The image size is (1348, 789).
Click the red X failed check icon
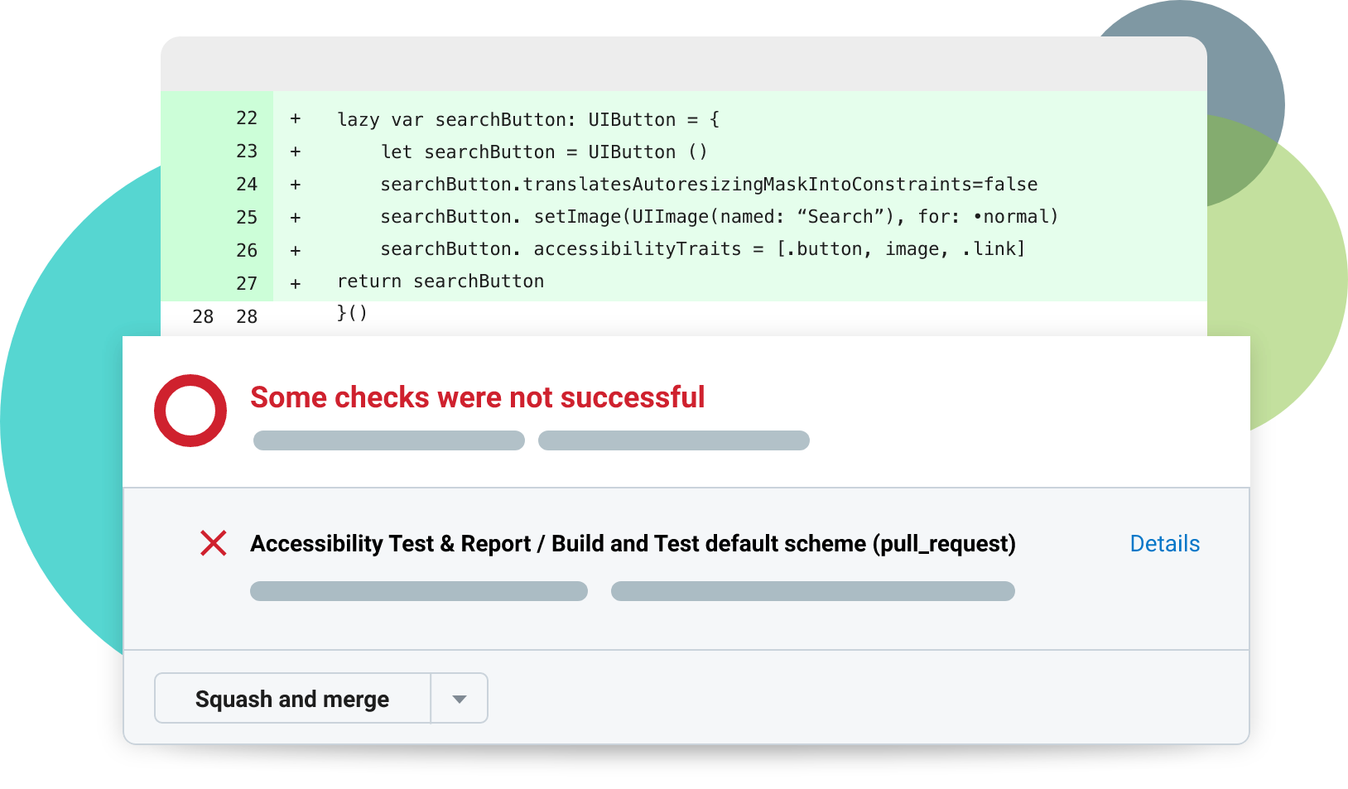214,543
